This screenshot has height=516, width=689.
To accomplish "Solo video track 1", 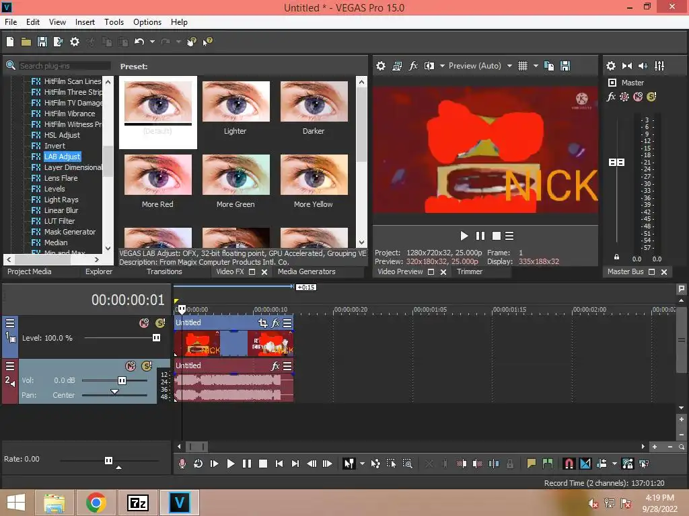I will point(160,323).
